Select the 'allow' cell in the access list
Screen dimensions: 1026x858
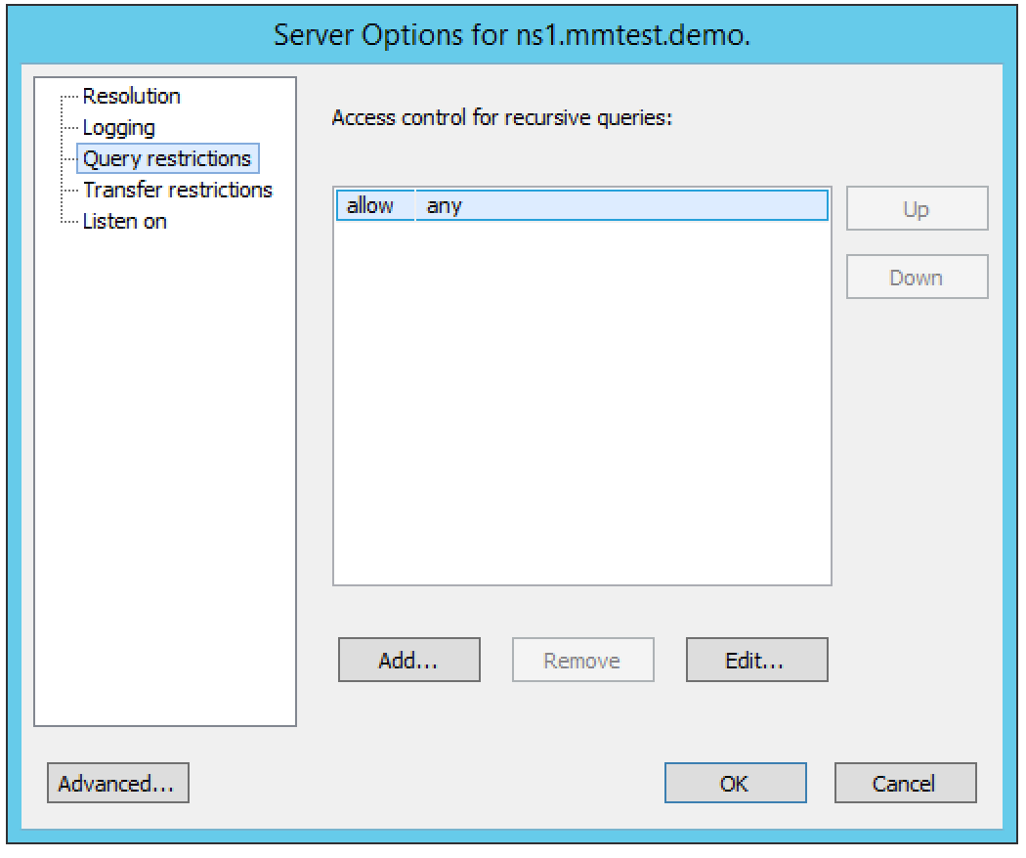click(x=370, y=206)
